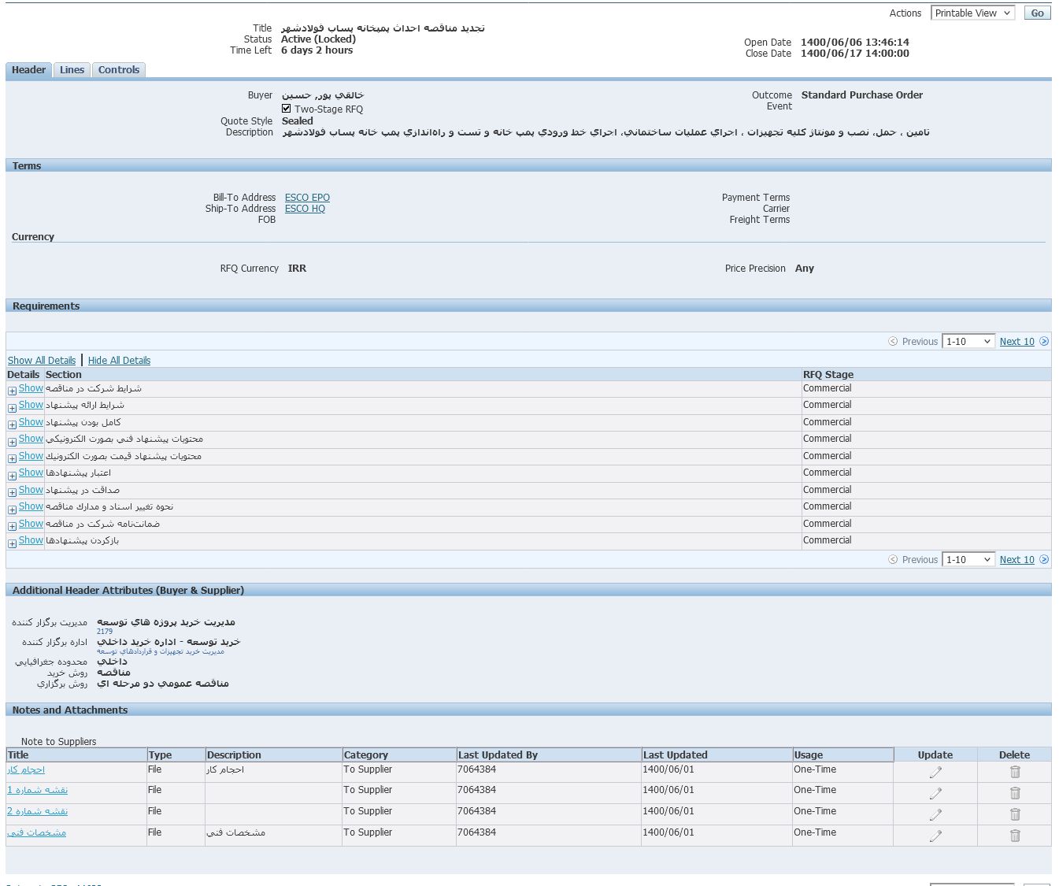
Task: Toggle the Two-Stage RFQ checkbox
Action: point(287,109)
